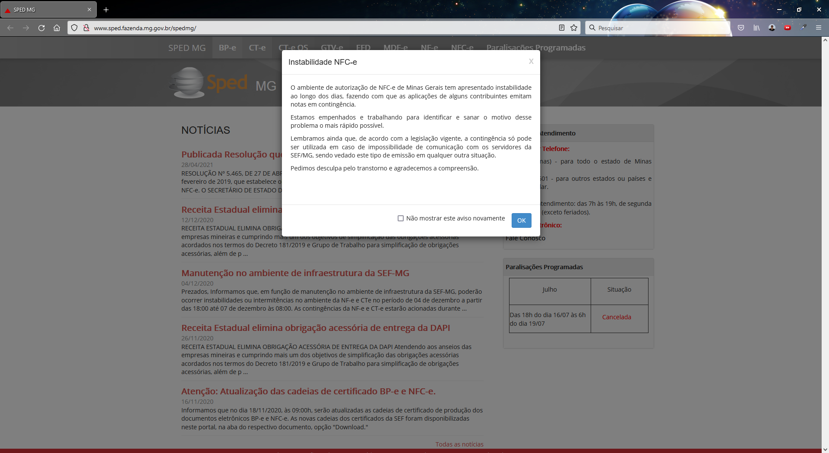Screen dimensions: 829x453
Task: Open the BP-e menu item
Action: click(x=227, y=48)
